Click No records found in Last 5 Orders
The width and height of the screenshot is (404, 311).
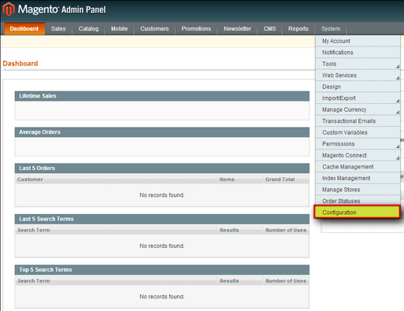(x=161, y=195)
